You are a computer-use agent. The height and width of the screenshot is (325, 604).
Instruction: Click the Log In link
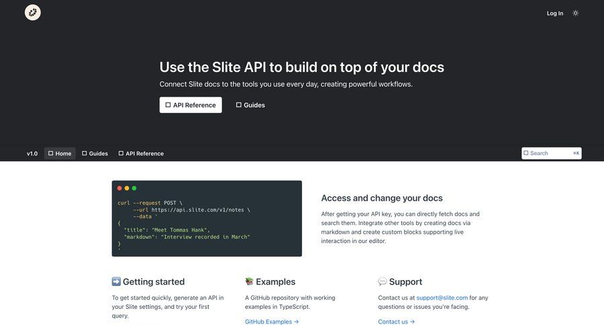pos(555,13)
